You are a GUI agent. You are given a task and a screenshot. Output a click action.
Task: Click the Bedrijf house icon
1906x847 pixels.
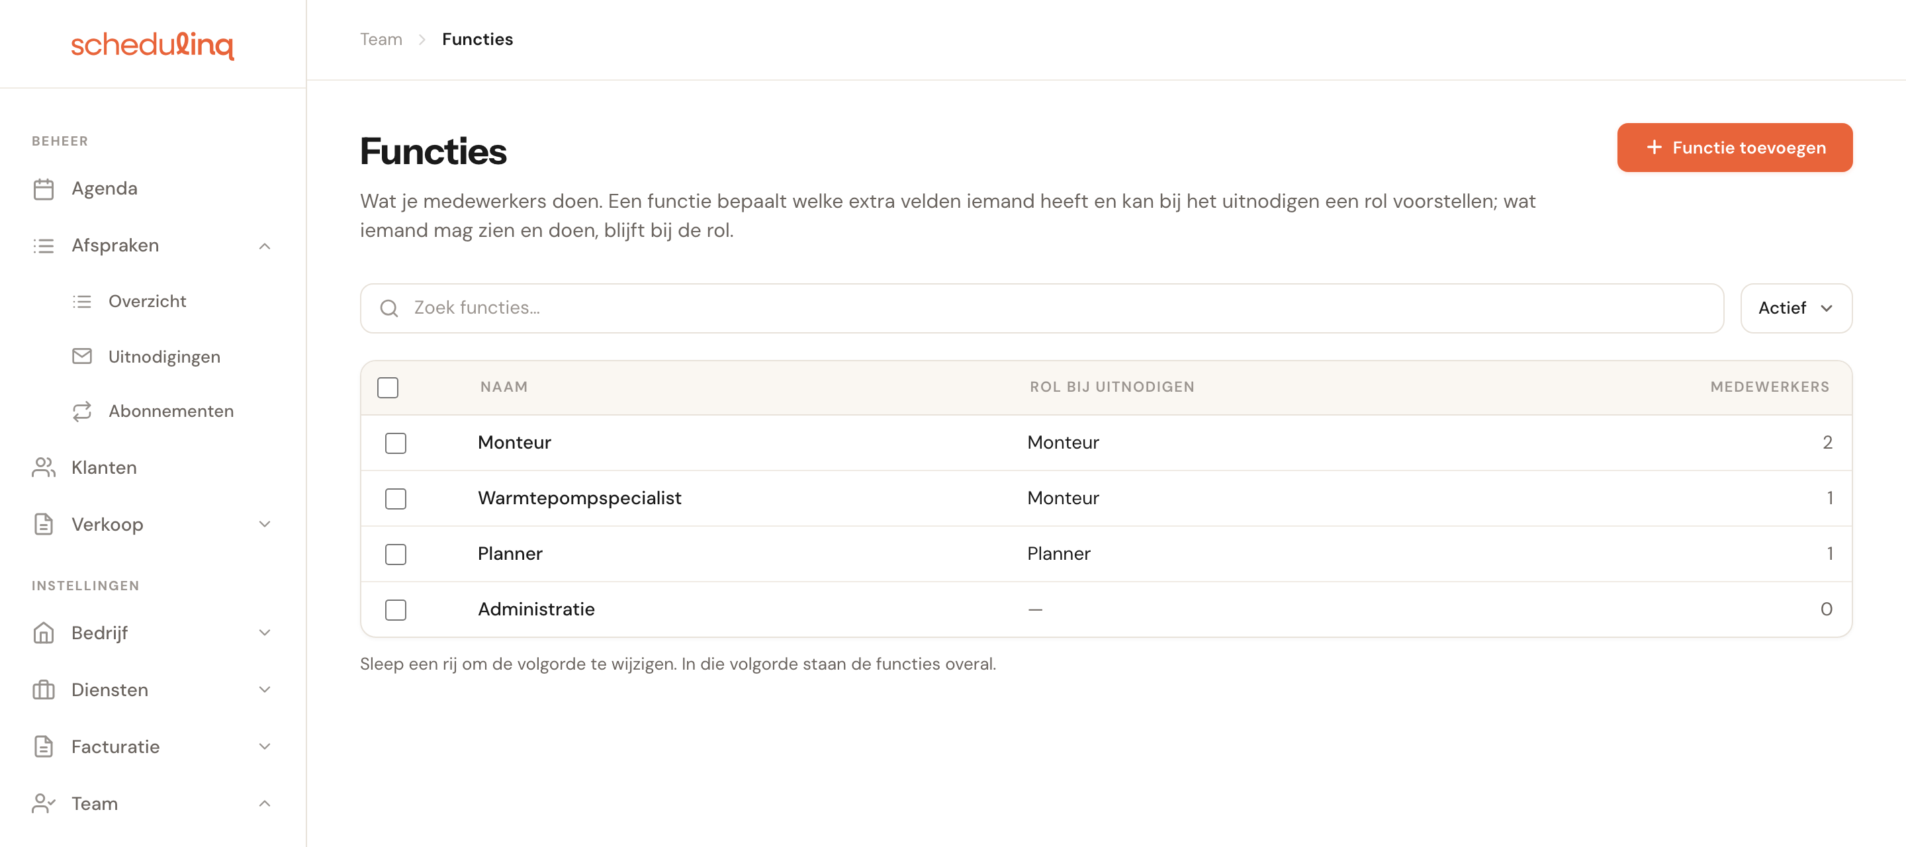point(44,633)
